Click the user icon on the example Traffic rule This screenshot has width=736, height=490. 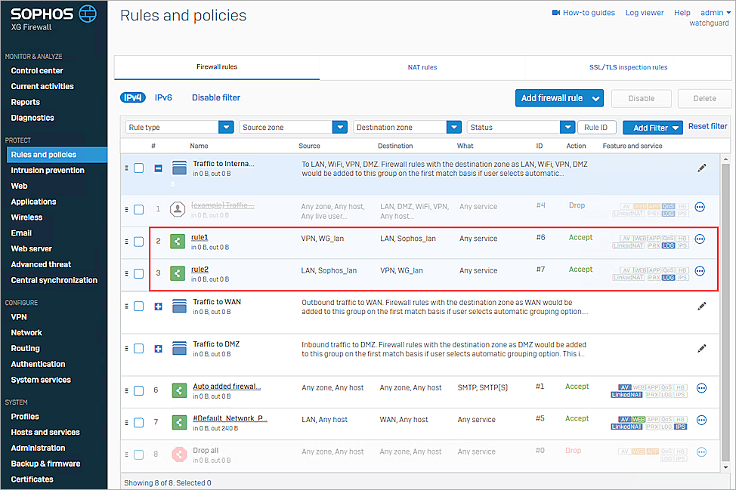[179, 207]
